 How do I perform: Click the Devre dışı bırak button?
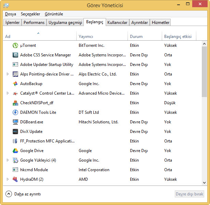coord(189,194)
